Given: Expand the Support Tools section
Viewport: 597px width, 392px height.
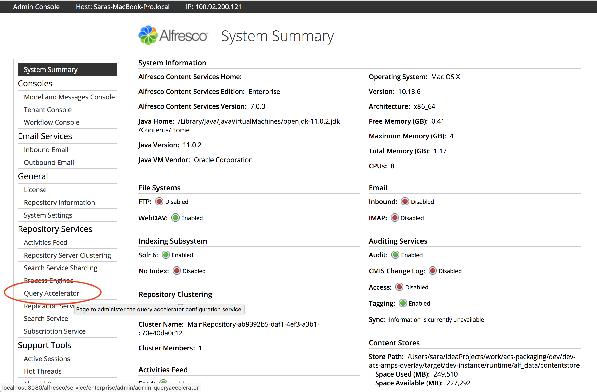Looking at the screenshot, I should pyautogui.click(x=44, y=345).
